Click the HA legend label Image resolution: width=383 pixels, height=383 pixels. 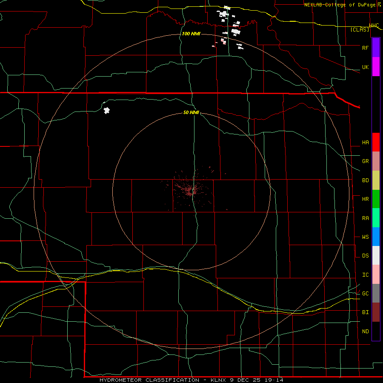coord(365,142)
